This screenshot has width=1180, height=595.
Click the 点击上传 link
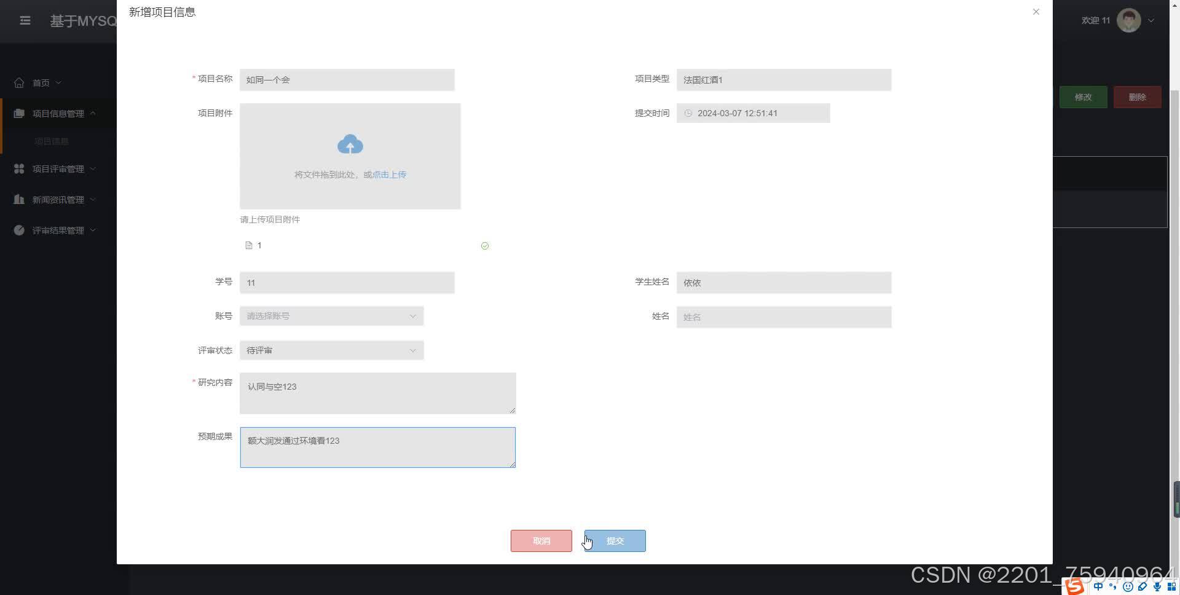click(x=389, y=175)
